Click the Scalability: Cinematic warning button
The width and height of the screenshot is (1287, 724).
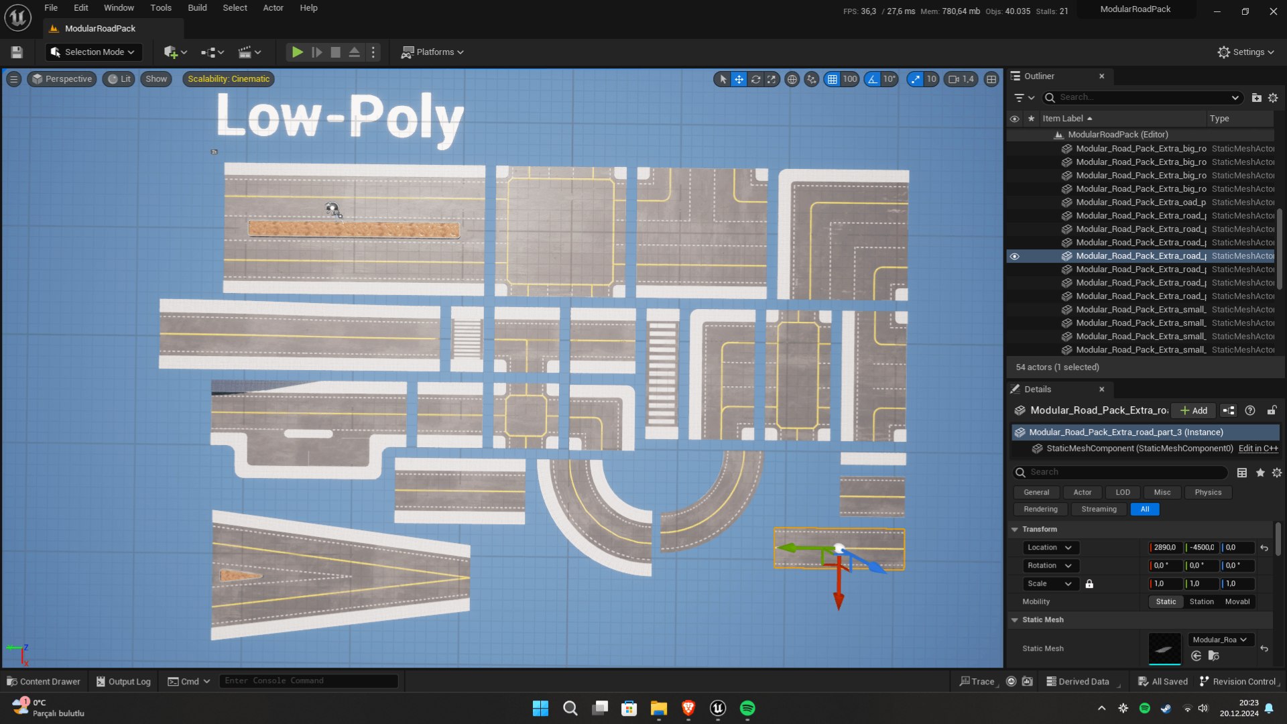[229, 79]
